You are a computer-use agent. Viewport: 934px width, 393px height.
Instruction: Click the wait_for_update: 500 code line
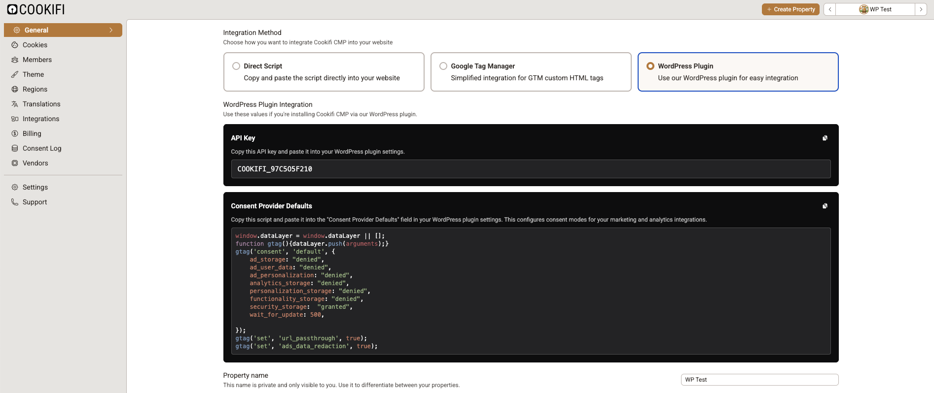[287, 315]
